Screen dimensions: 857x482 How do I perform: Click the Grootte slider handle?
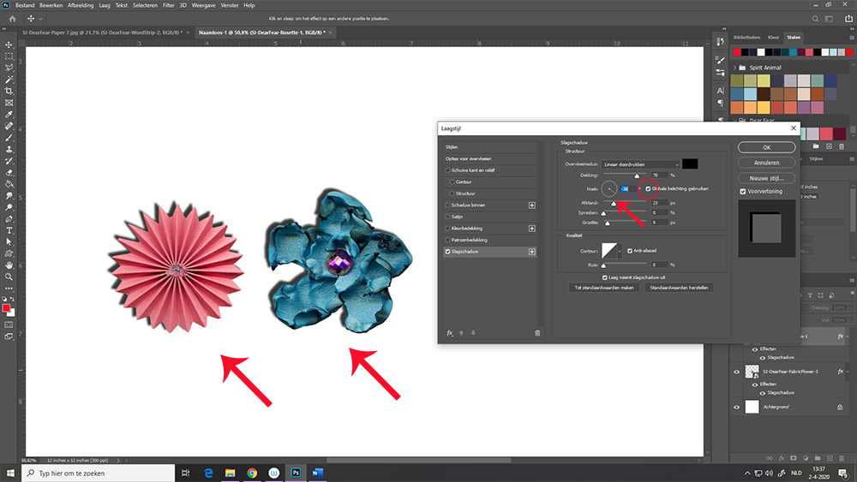tap(608, 223)
